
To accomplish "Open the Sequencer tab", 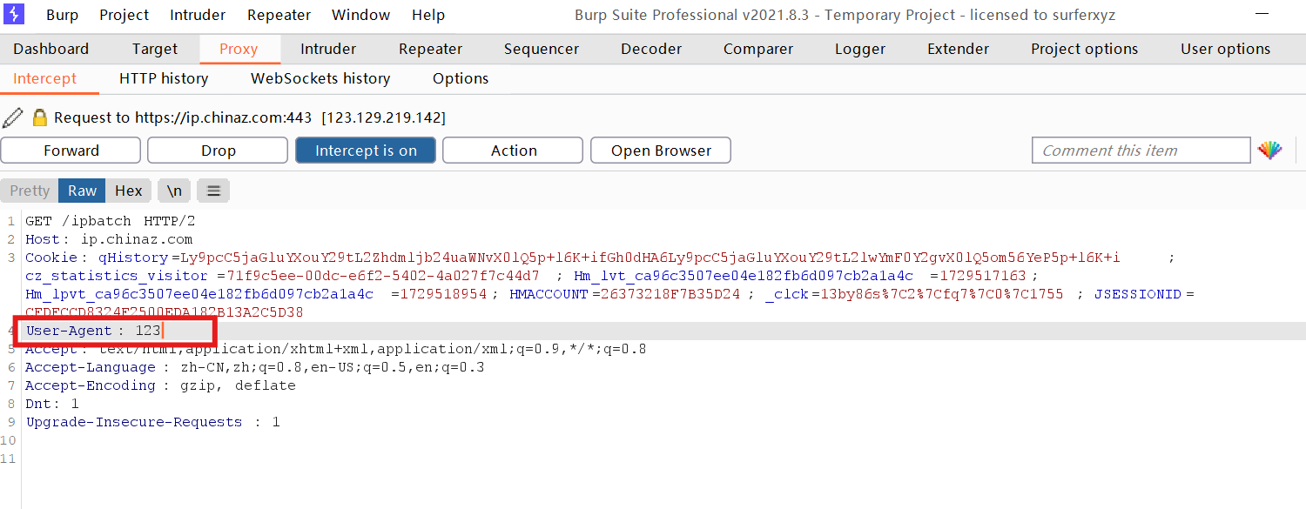I will [542, 49].
